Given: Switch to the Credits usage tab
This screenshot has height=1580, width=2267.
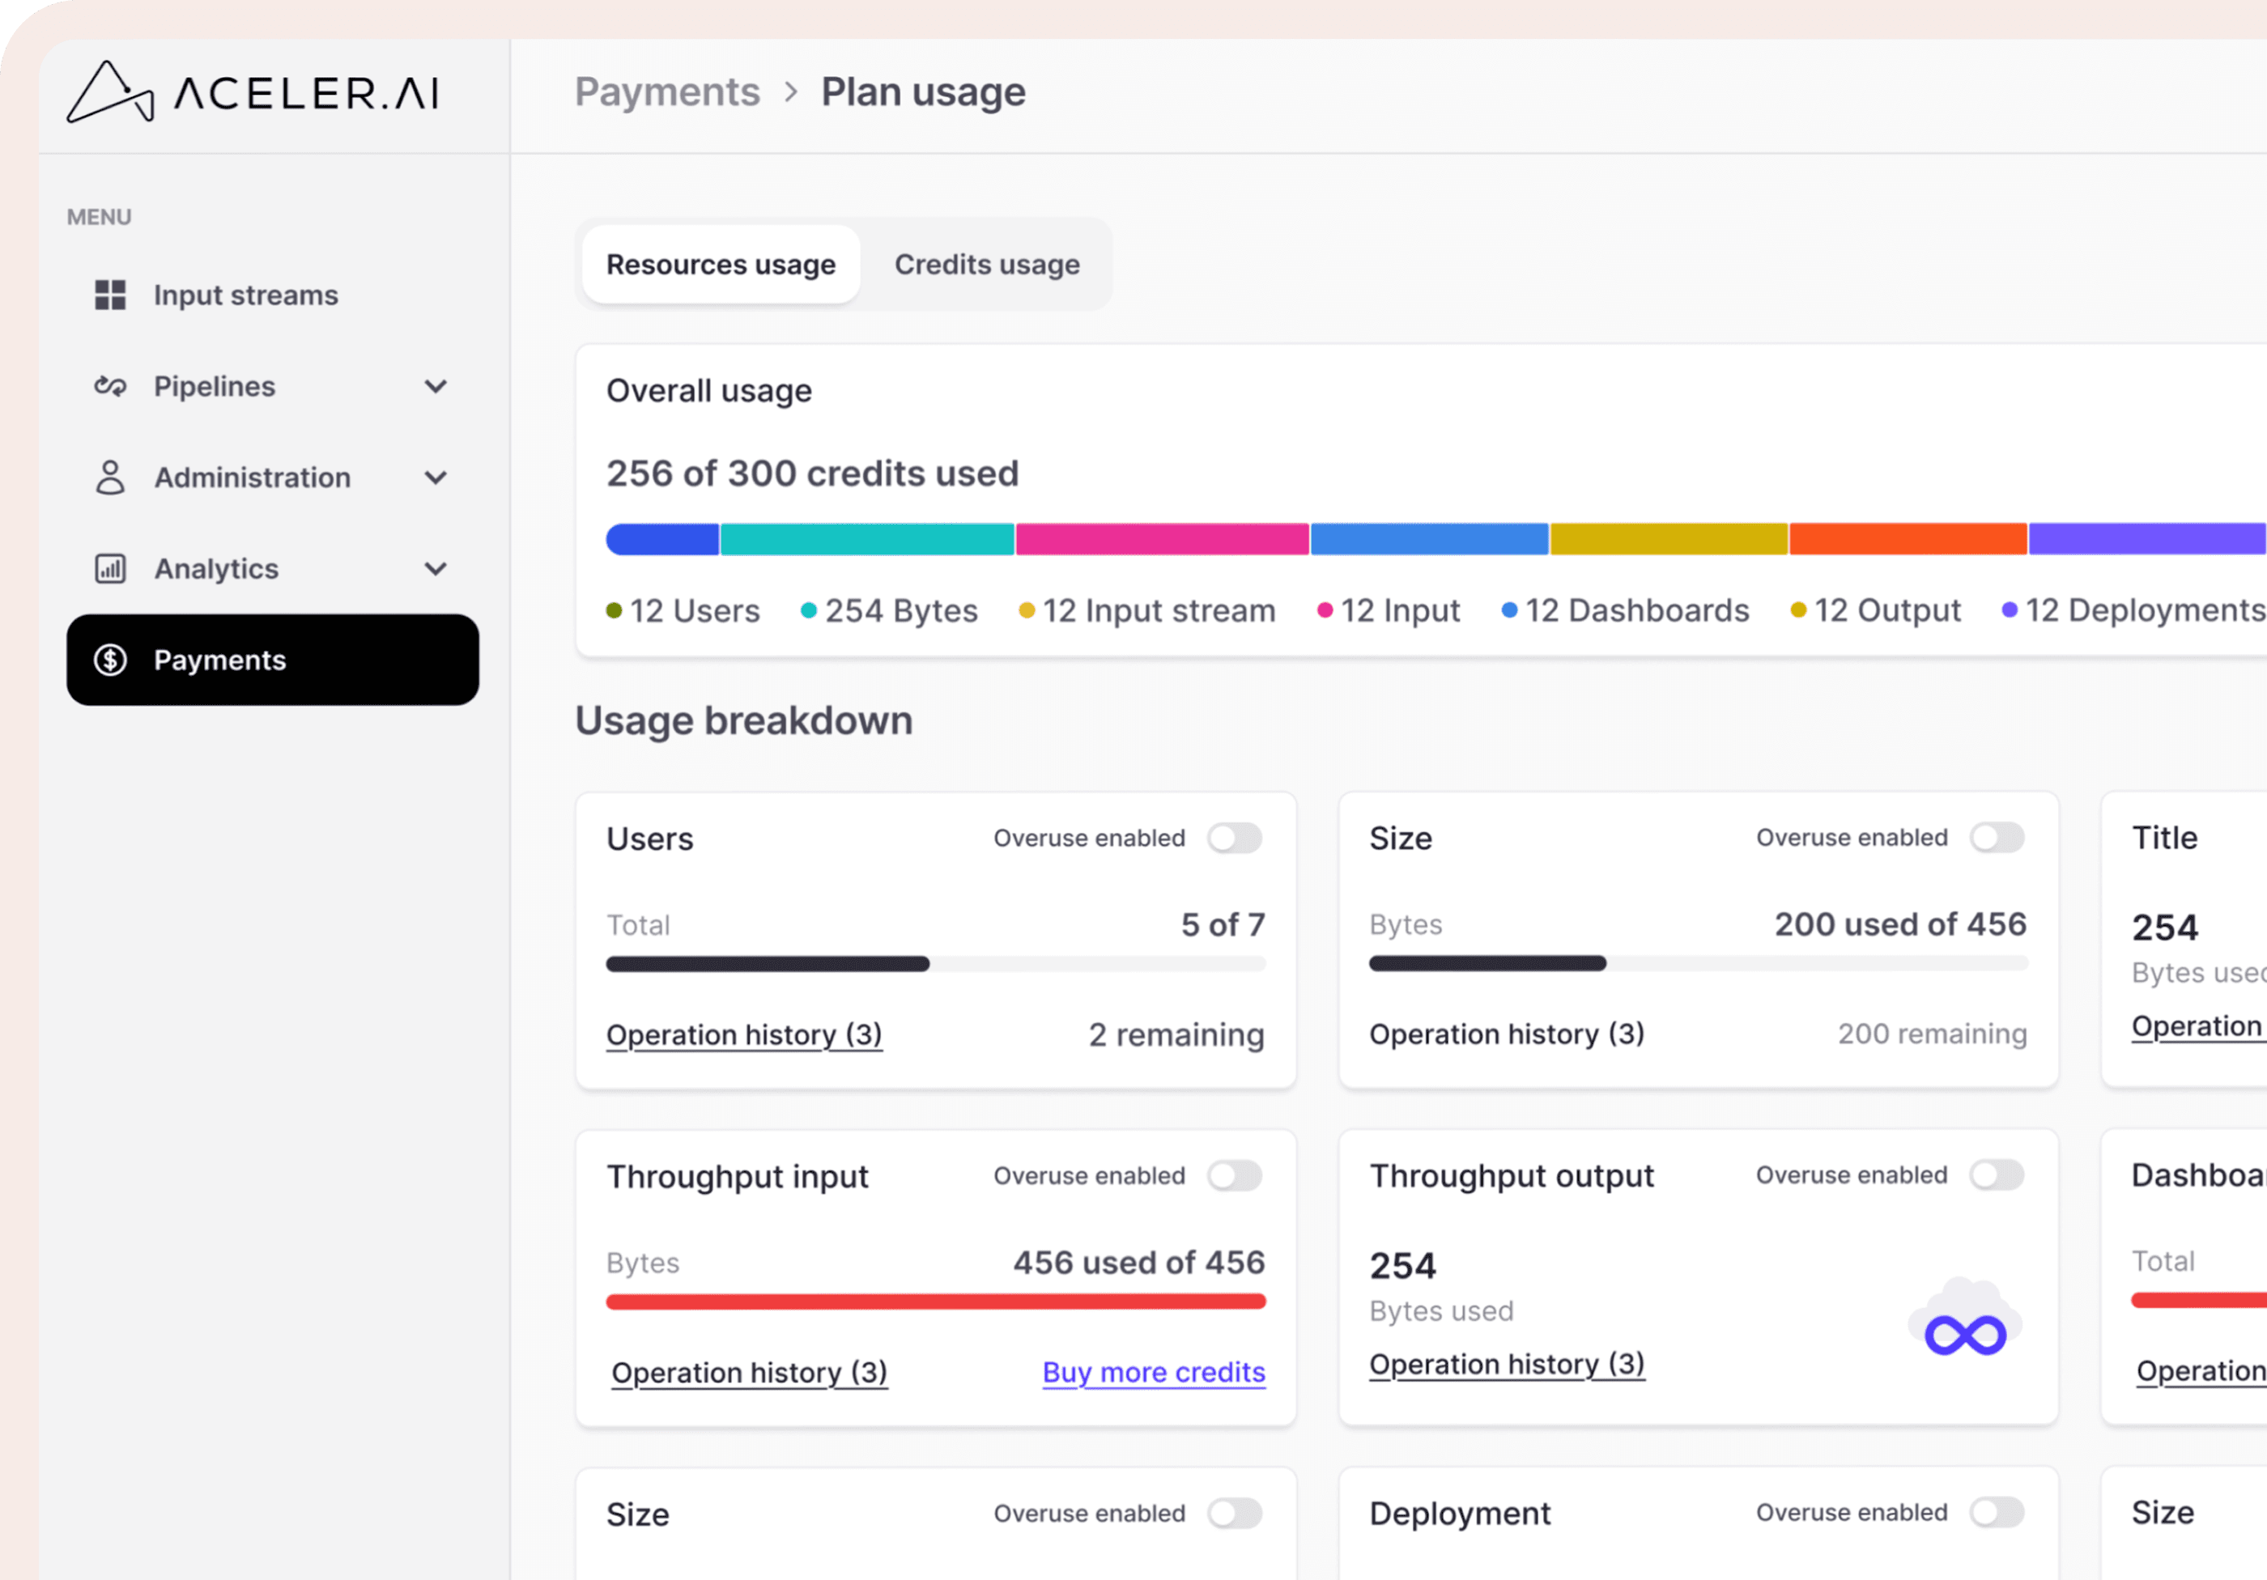Looking at the screenshot, I should (x=986, y=265).
